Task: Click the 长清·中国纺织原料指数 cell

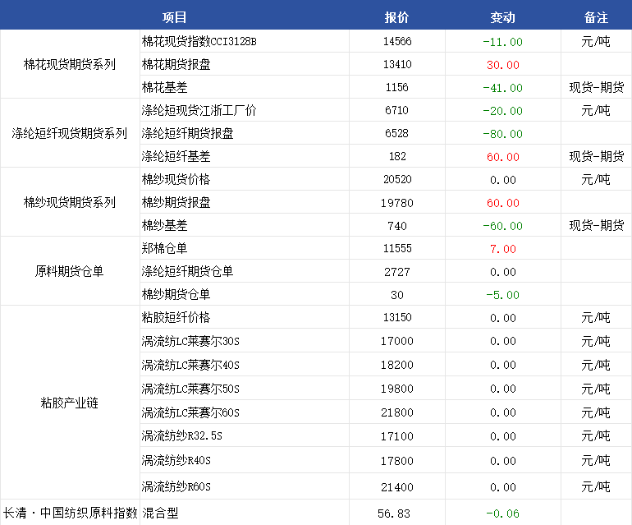Action: point(70,513)
